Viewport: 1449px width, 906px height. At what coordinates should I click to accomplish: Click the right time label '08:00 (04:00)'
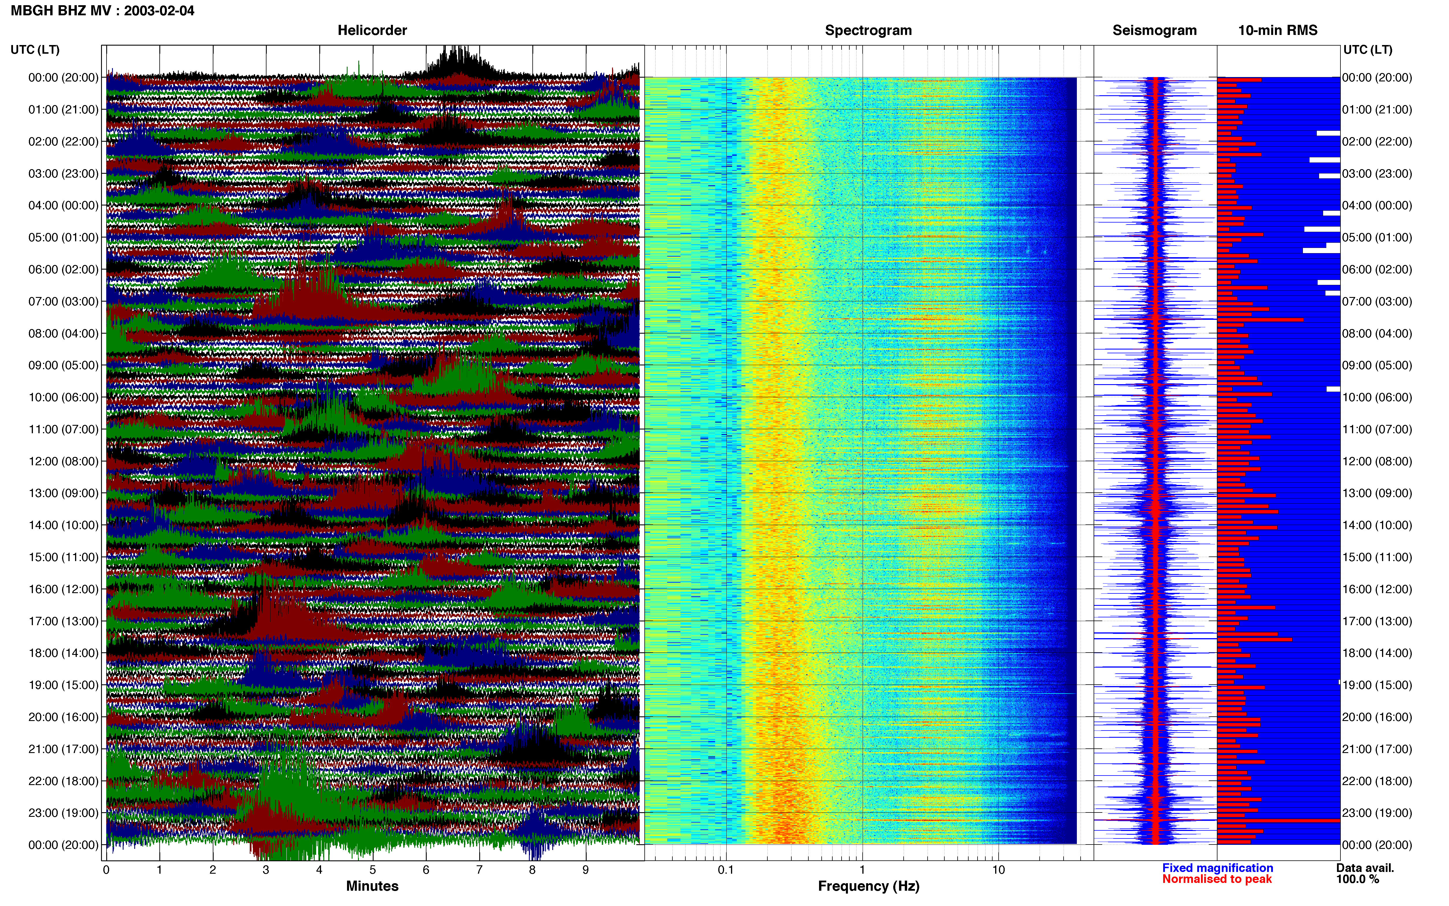pos(1377,333)
